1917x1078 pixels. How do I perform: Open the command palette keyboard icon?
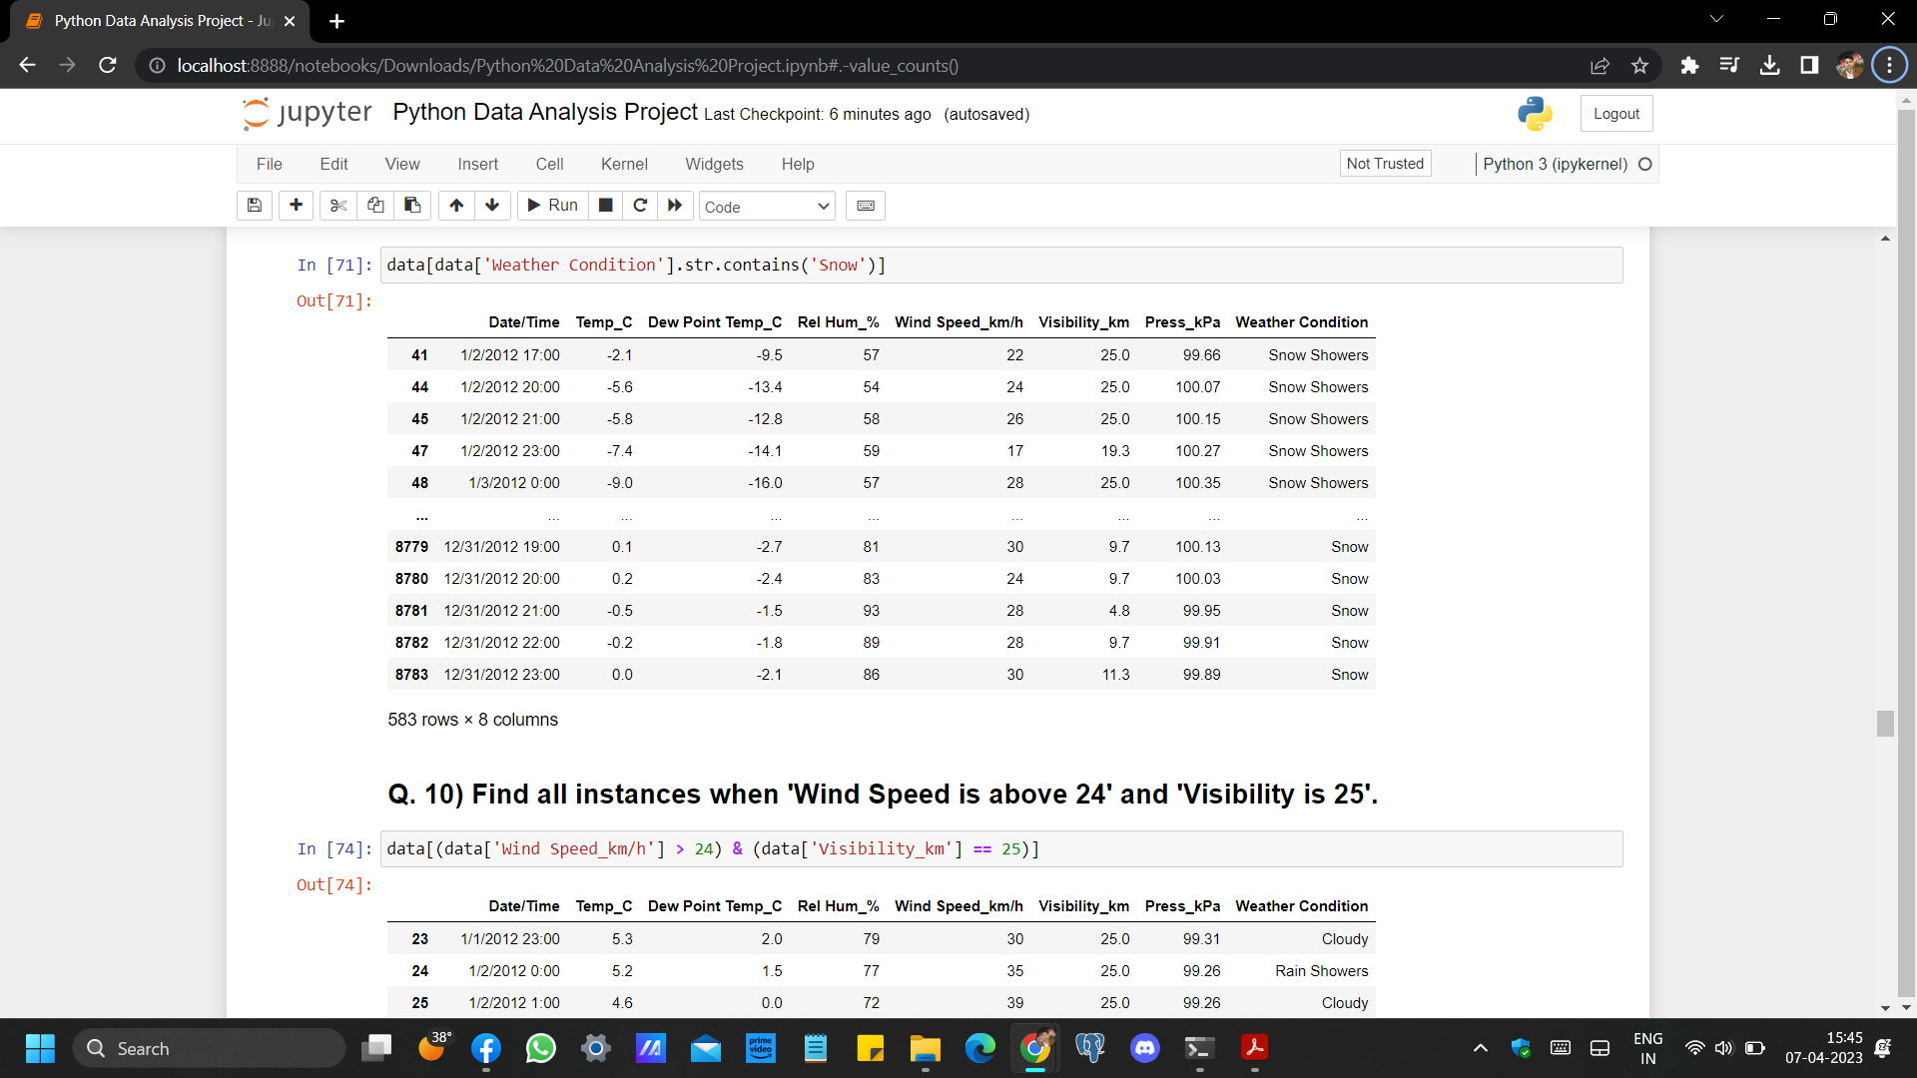[866, 206]
